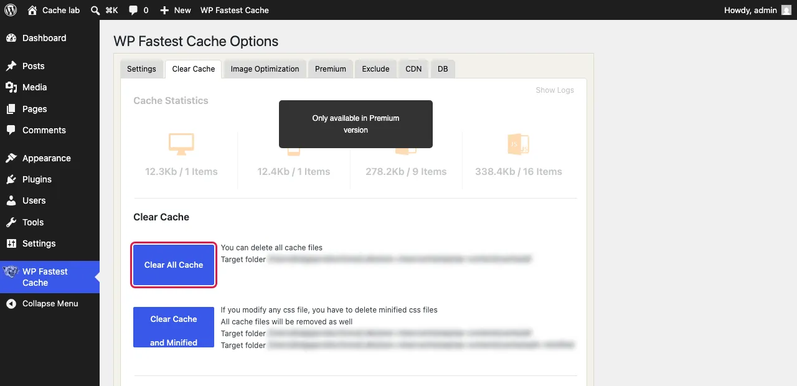Open WP Fastest Cache in admin bar
797x386 pixels.
pyautogui.click(x=235, y=10)
